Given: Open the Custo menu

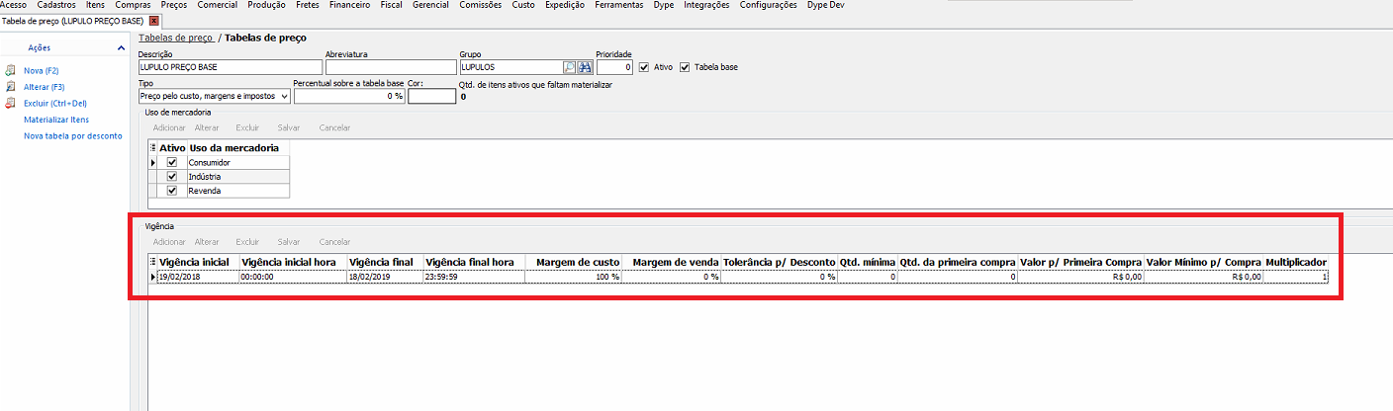Looking at the screenshot, I should 523,5.
